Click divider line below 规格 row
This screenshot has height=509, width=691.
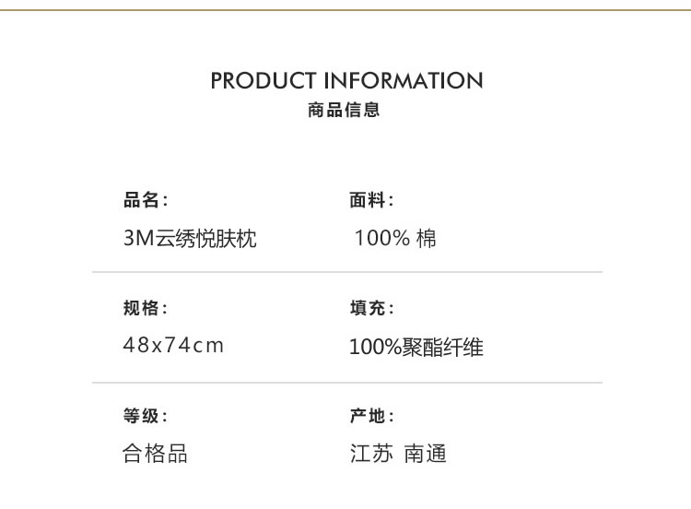(x=347, y=383)
